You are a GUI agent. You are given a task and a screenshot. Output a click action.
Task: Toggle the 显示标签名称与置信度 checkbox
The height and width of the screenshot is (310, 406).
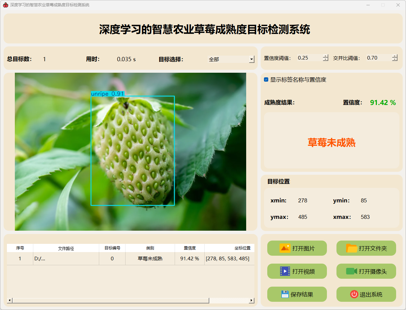[x=266, y=80]
